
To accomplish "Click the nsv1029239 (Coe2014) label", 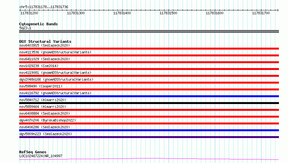I will coord(39,66).
